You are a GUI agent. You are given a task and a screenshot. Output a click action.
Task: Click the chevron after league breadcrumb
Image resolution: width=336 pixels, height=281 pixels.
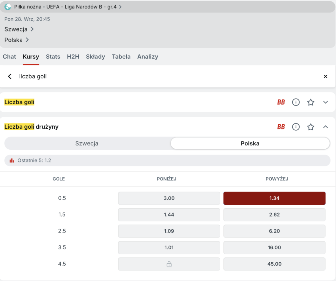pyautogui.click(x=120, y=7)
